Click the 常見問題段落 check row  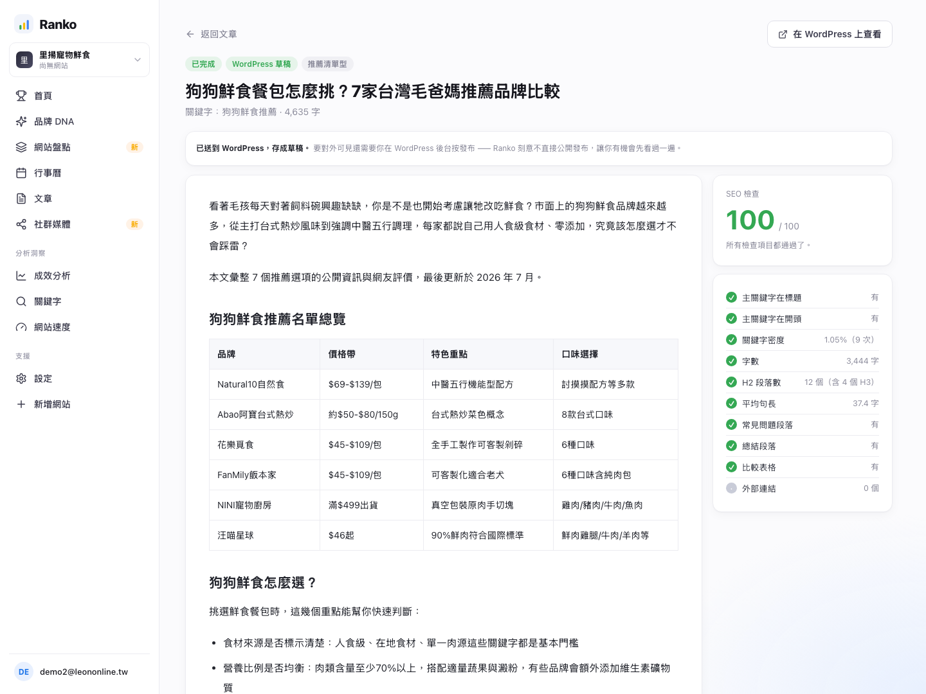tap(803, 425)
